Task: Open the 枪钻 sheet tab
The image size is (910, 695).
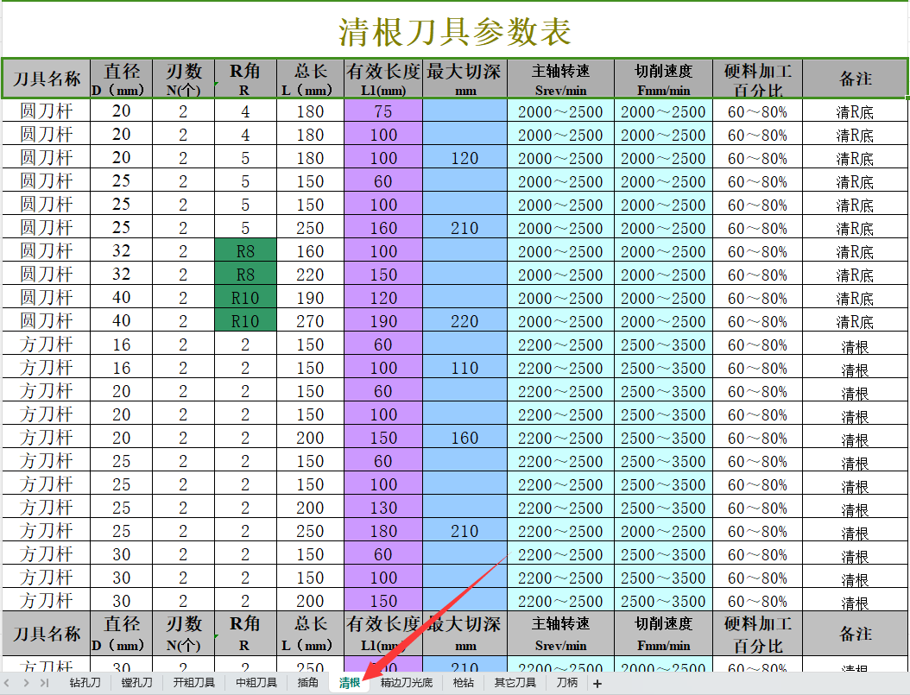Action: 463,683
